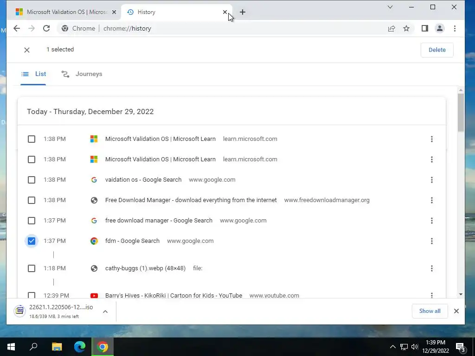Check the free download manager Google Search entry
Viewport: 475px width, 356px height.
point(32,221)
